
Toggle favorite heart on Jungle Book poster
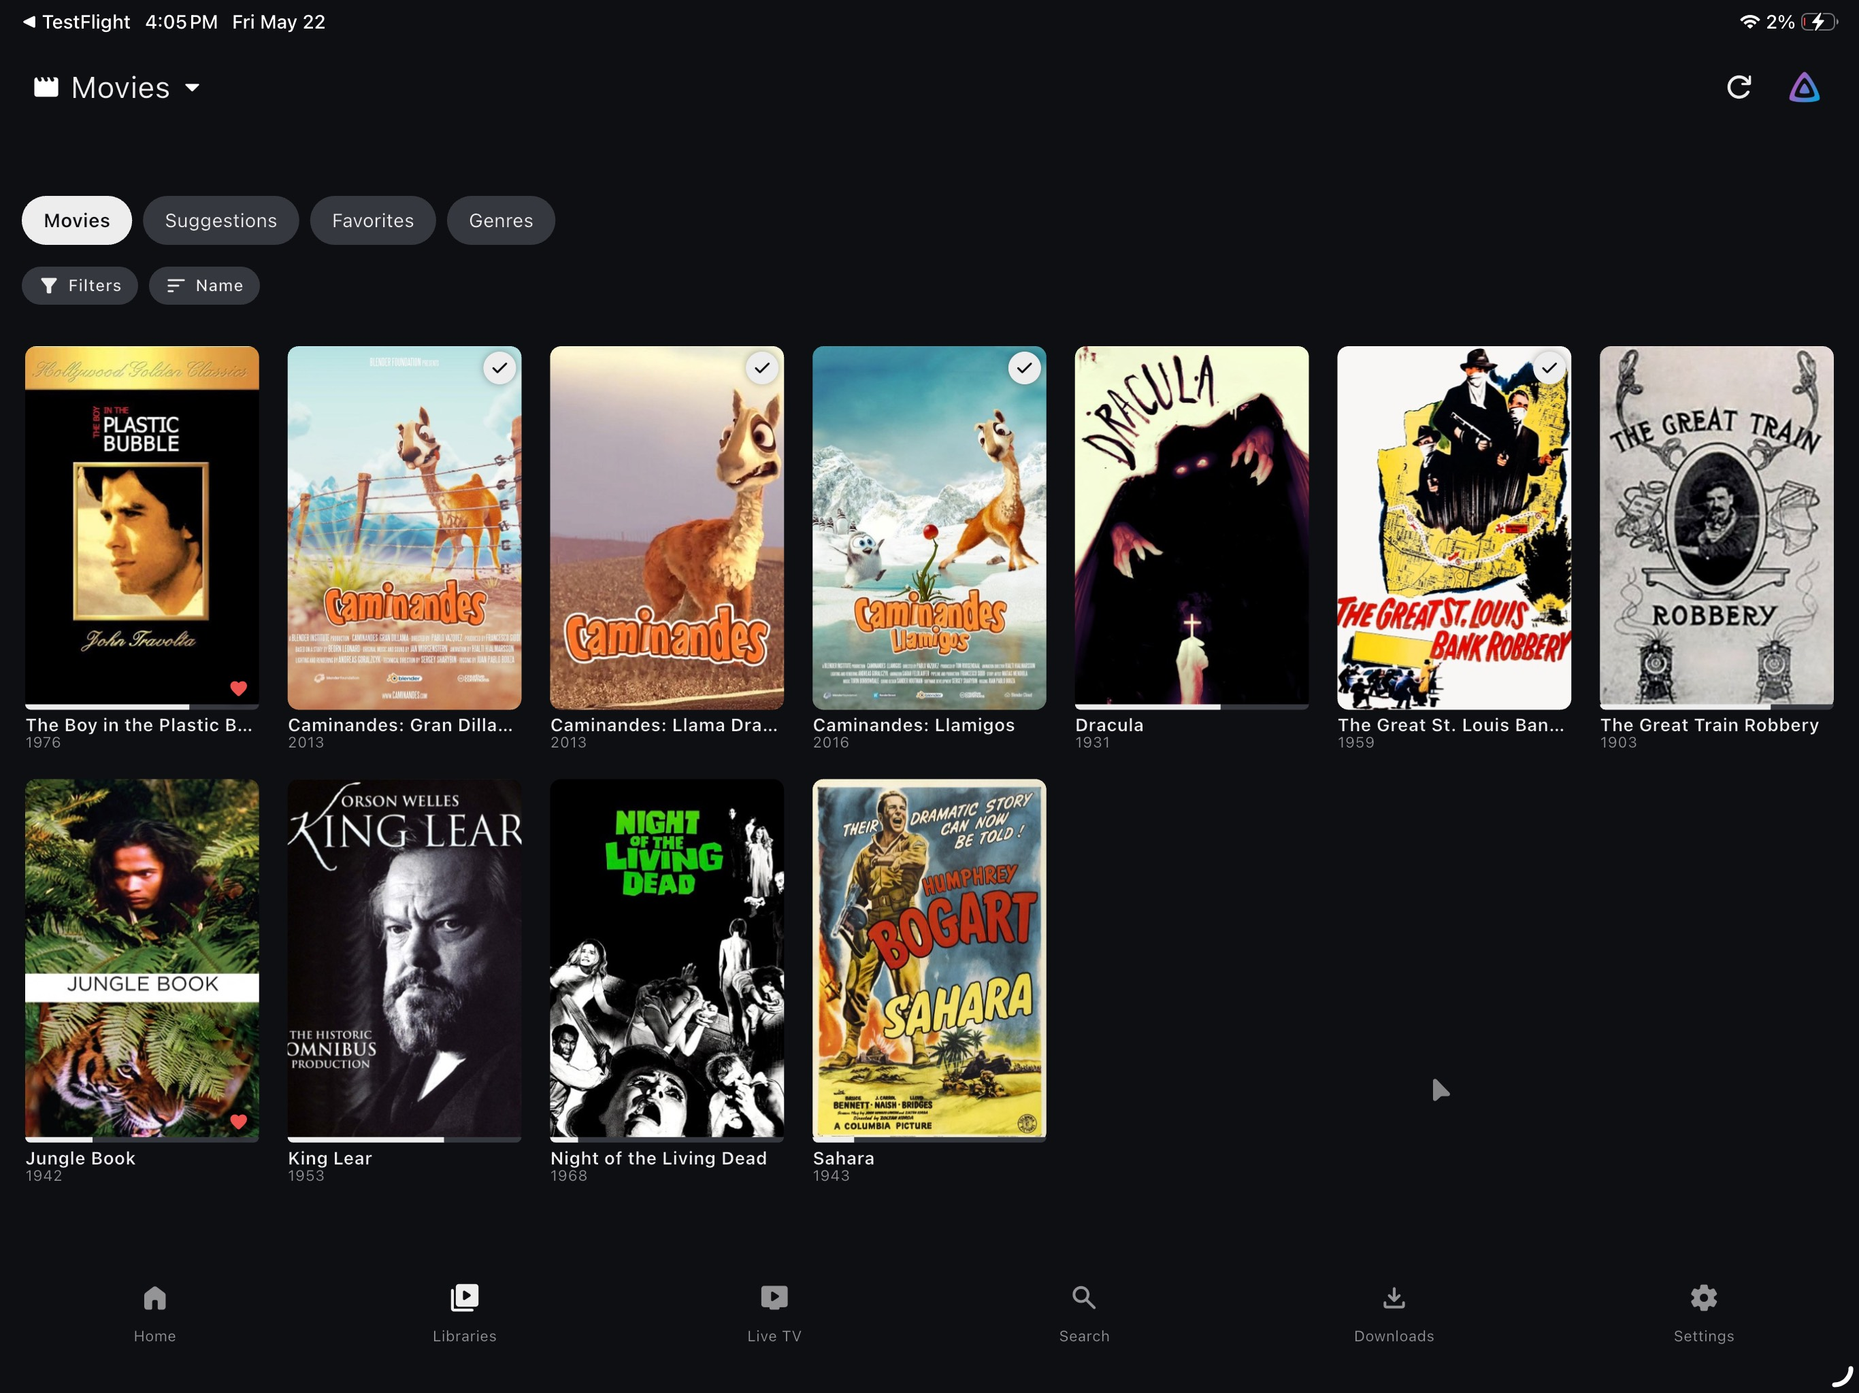(239, 1121)
